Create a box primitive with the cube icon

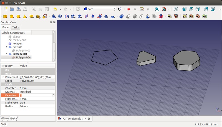5,16
